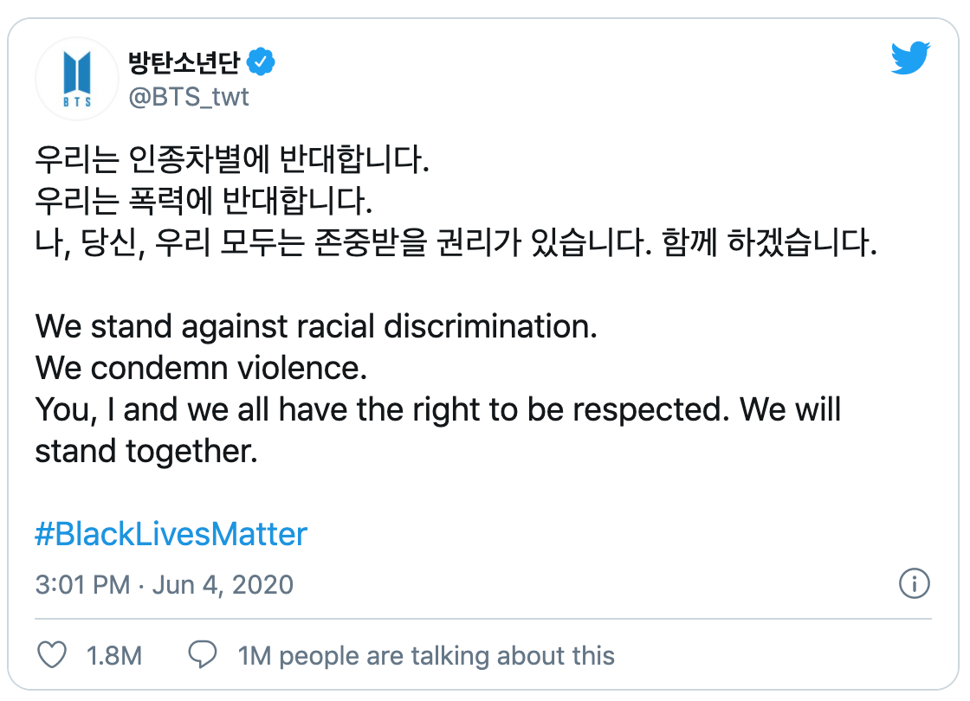Screen dimensions: 970x701
Task: Click the 1.8M likes count
Action: pos(114,656)
